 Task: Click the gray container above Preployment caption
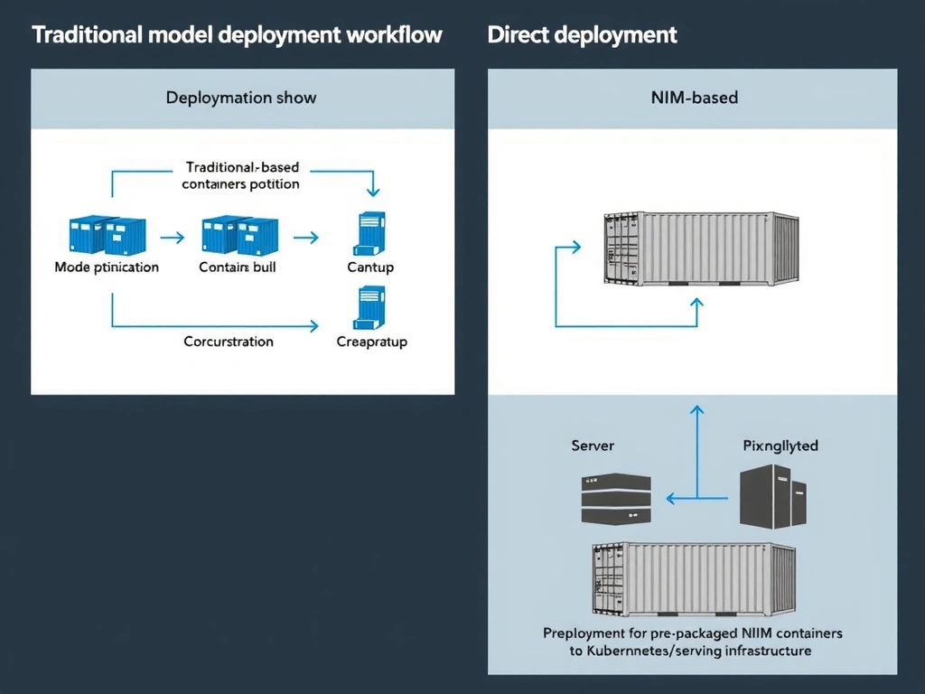click(694, 579)
